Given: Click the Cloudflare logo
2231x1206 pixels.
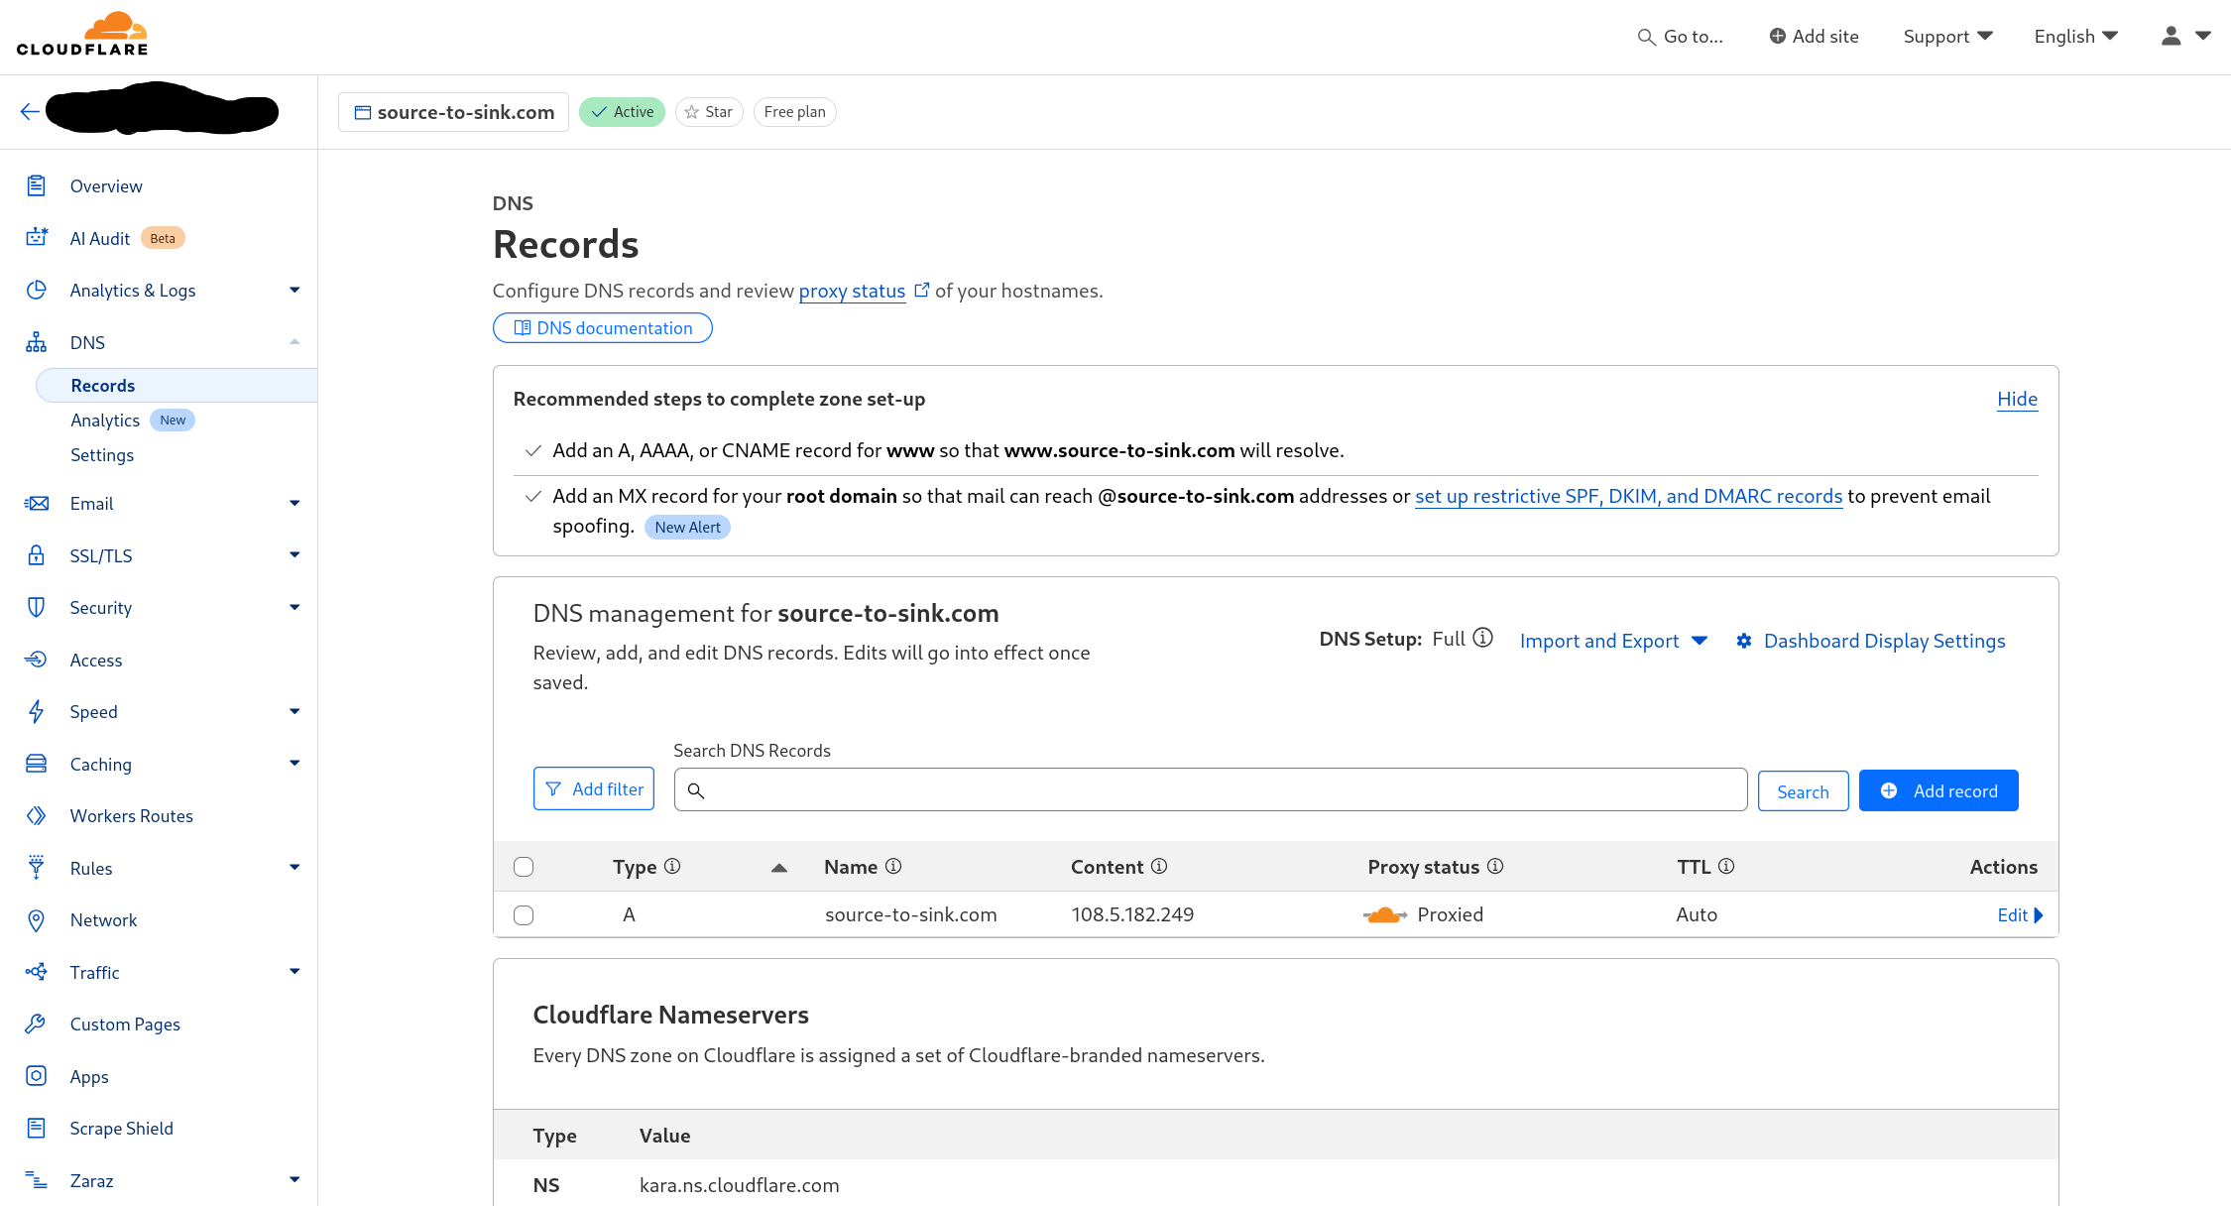Looking at the screenshot, I should [x=82, y=34].
